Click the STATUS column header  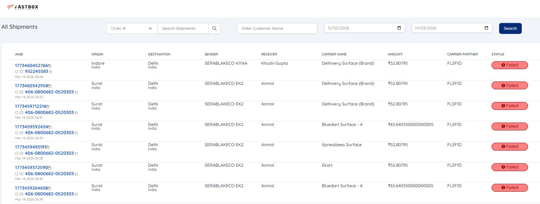click(498, 54)
